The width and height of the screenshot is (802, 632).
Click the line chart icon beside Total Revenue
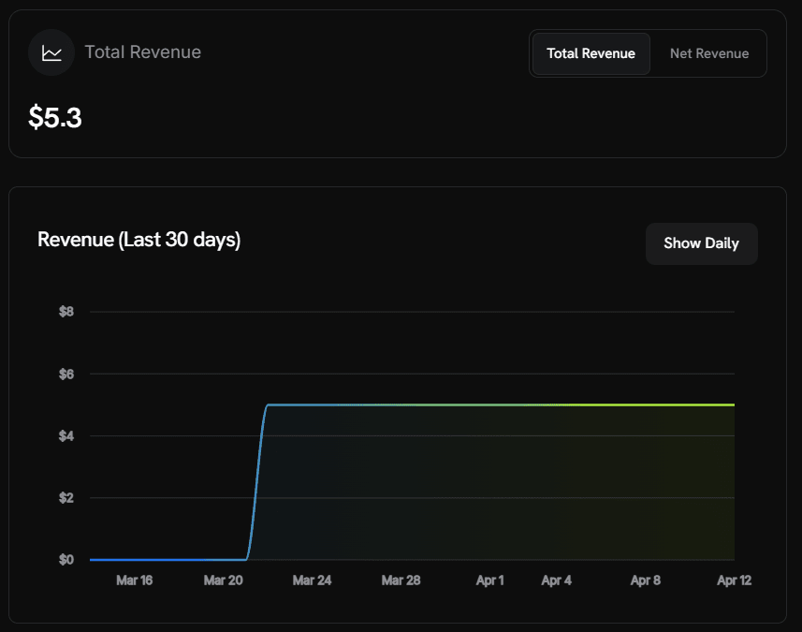point(51,52)
